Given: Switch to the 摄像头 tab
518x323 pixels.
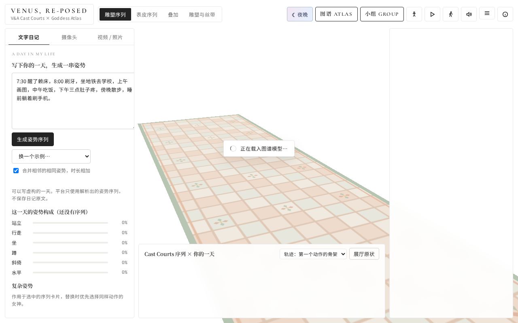Looking at the screenshot, I should pos(69,37).
